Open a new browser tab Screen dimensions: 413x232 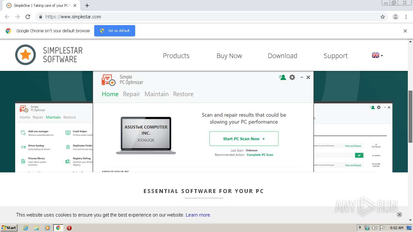pyautogui.click(x=87, y=5)
